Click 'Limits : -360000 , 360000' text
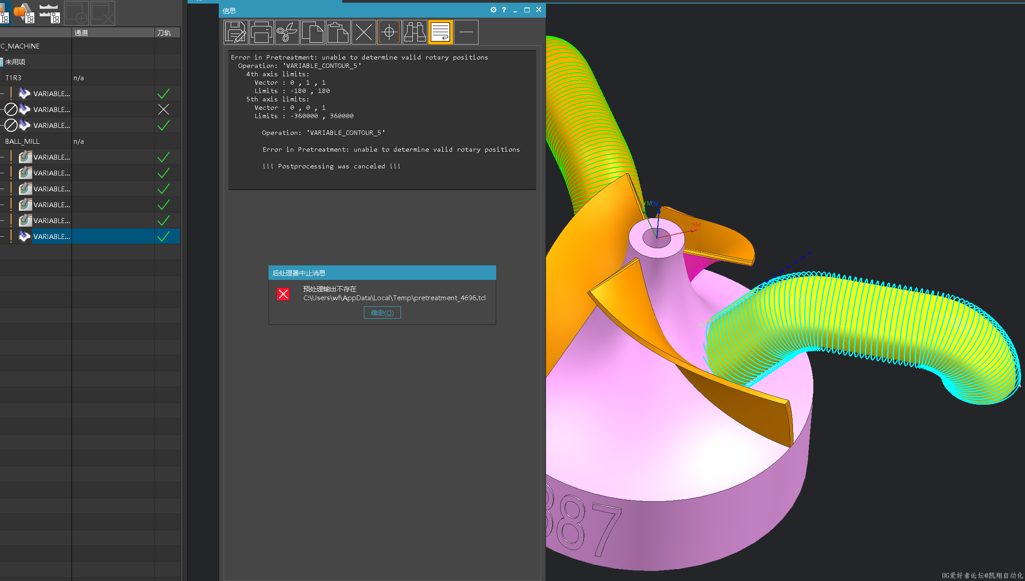The height and width of the screenshot is (581, 1025). [304, 116]
